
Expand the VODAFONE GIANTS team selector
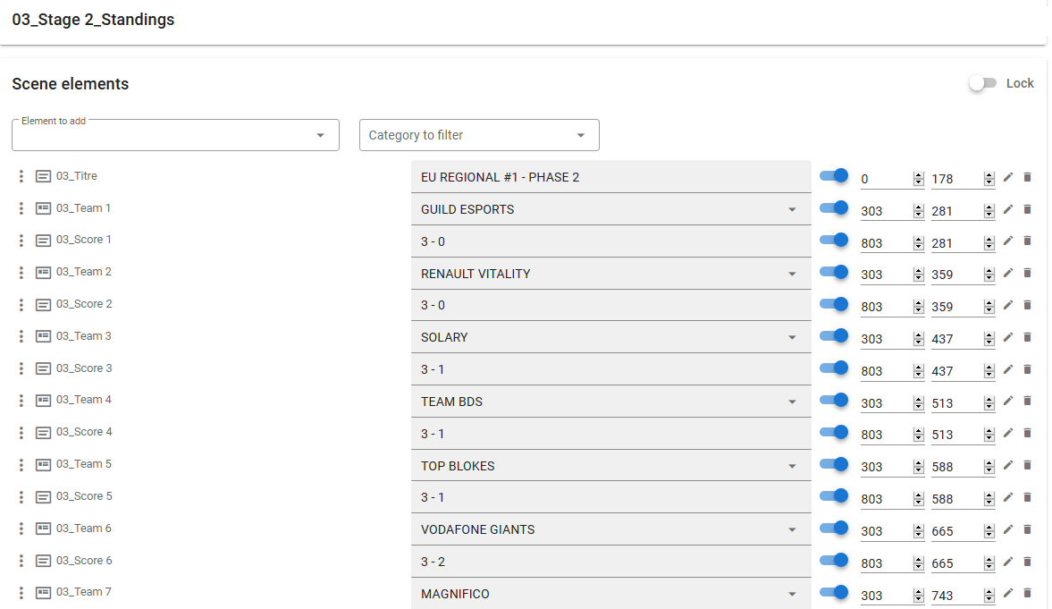coord(791,529)
